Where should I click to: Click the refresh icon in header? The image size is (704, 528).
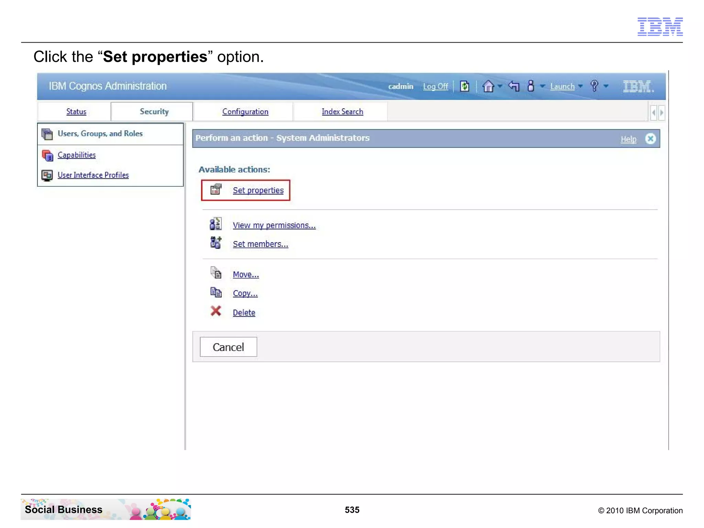click(x=464, y=86)
